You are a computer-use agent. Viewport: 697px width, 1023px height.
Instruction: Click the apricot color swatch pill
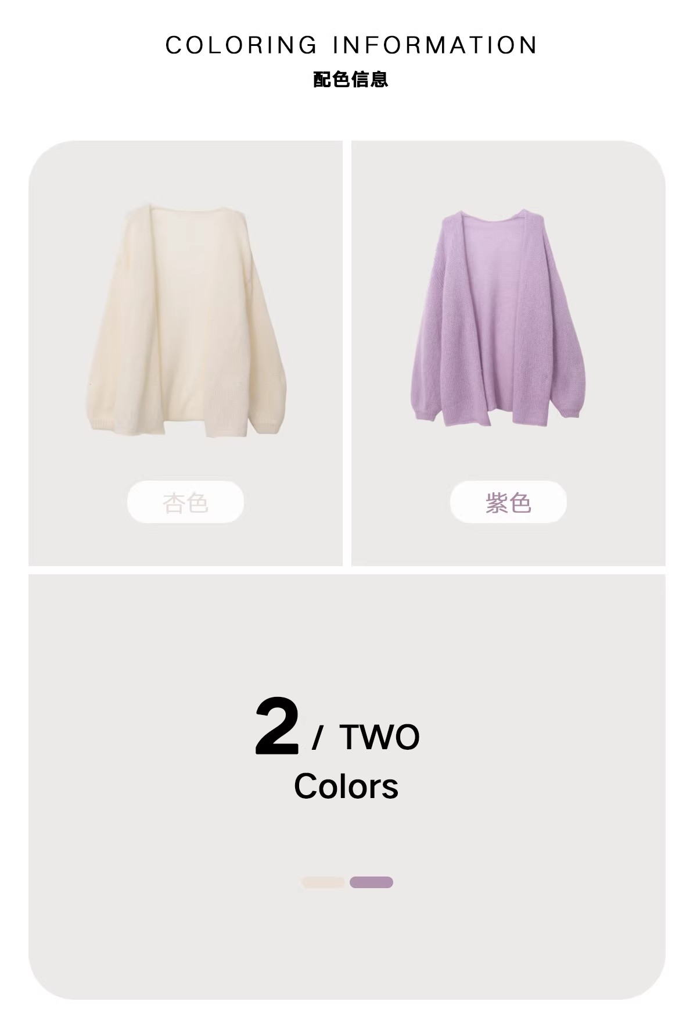click(323, 882)
